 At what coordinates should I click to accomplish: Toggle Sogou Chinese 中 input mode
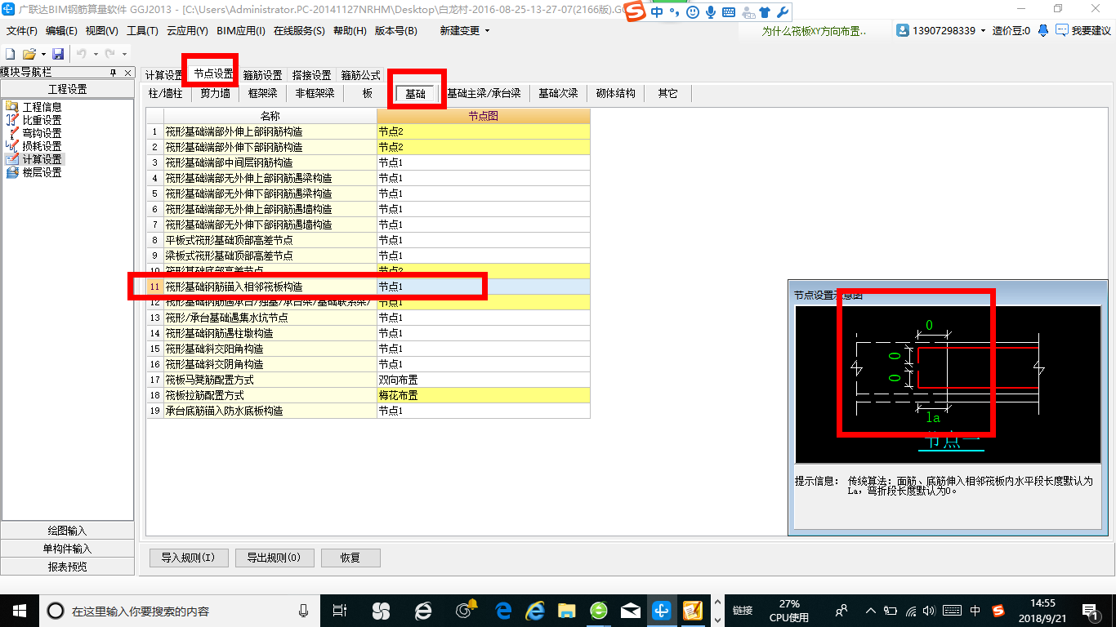(x=657, y=12)
